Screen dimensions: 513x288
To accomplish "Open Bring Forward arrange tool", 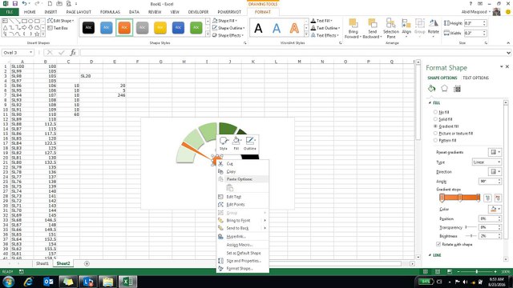I will pos(353,29).
